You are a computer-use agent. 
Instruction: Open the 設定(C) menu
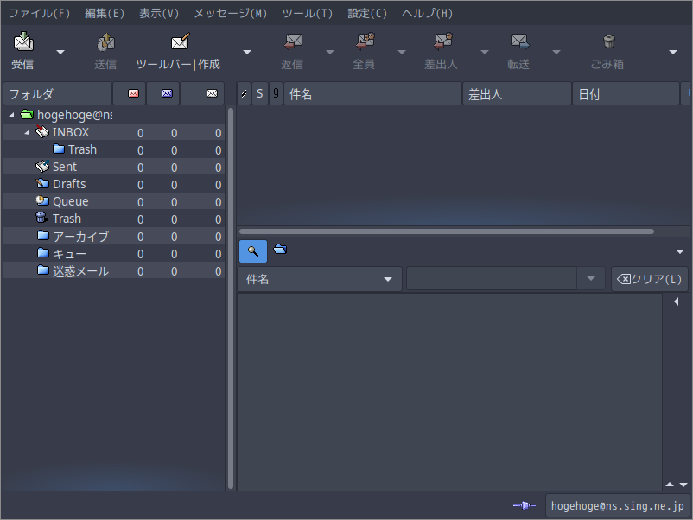click(x=367, y=13)
